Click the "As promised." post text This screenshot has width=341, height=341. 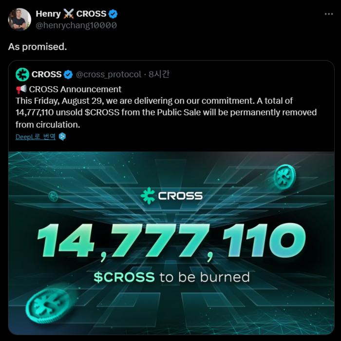pyautogui.click(x=37, y=47)
